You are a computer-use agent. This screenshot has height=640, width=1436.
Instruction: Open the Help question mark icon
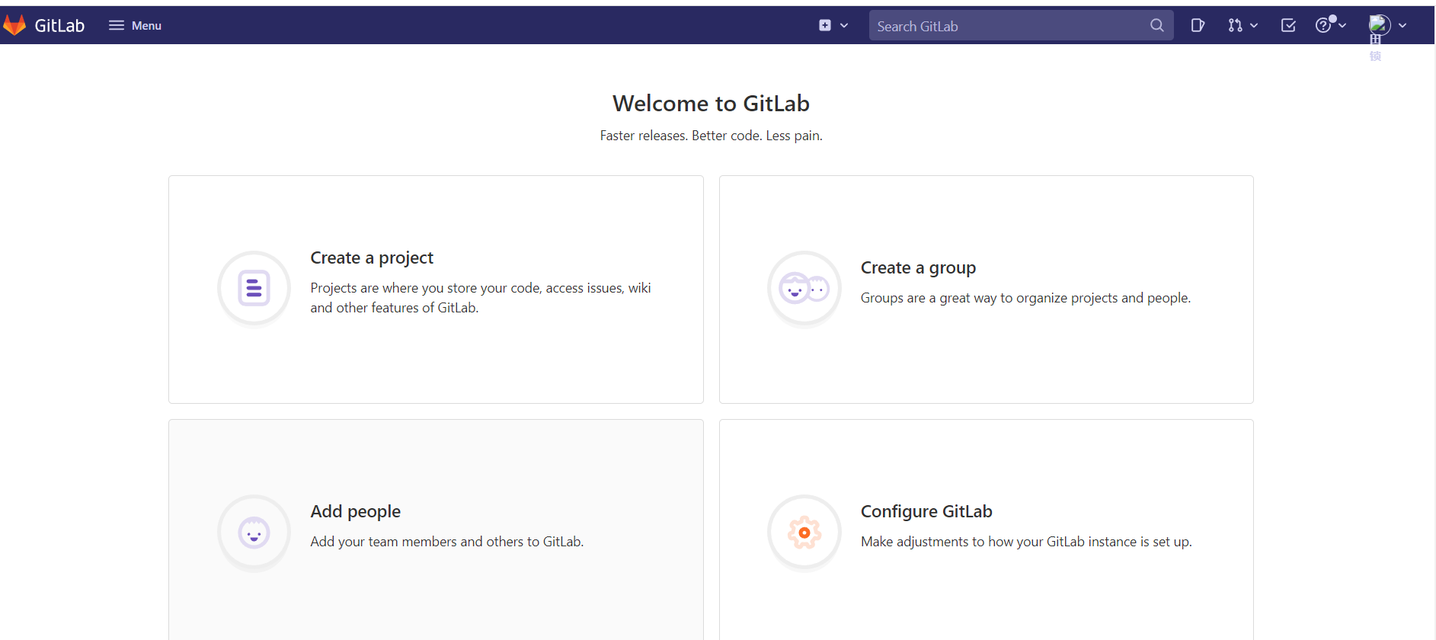(1323, 25)
